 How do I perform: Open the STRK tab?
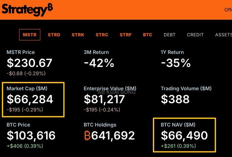tap(78, 35)
